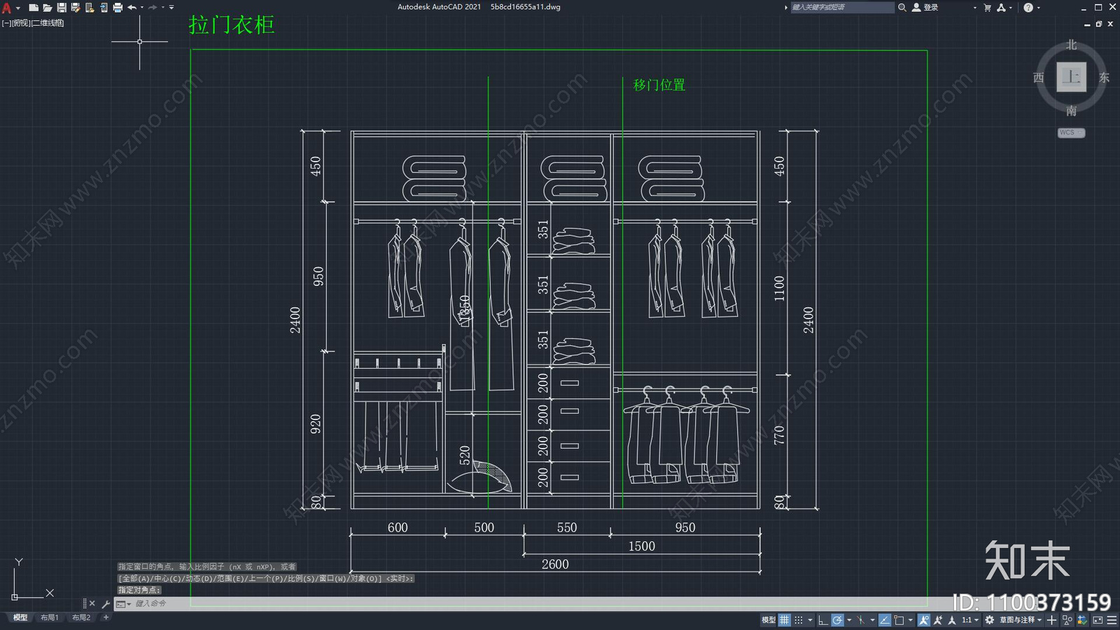Toggle auto-add annotation scales icon
This screenshot has width=1120, height=630.
coord(938,620)
